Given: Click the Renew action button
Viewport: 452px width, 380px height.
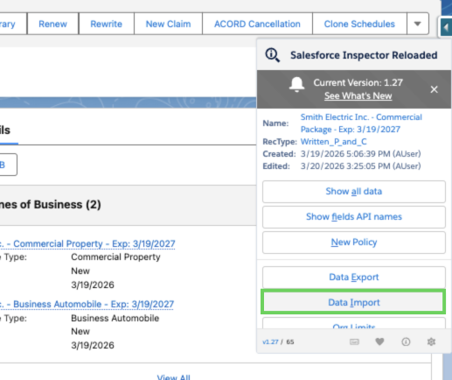Looking at the screenshot, I should click(52, 24).
